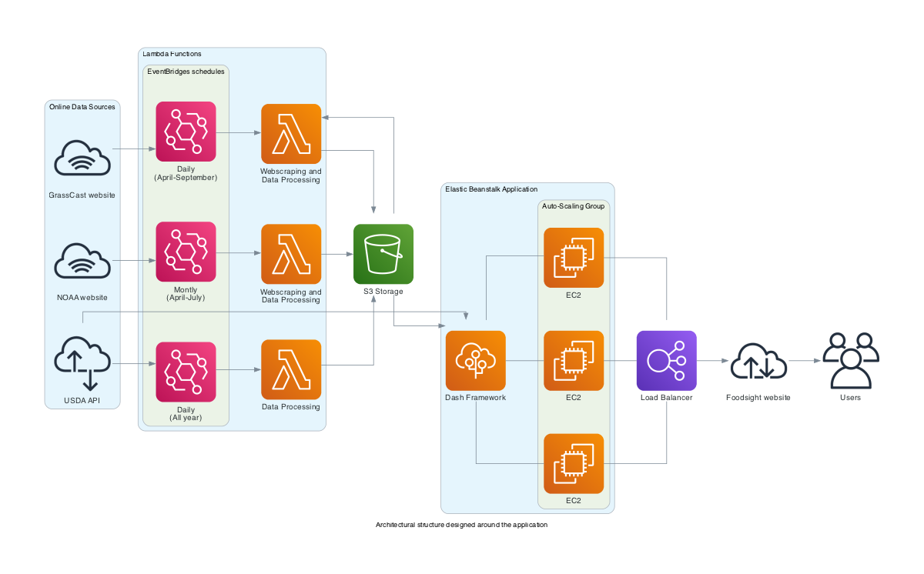Select the NOAA website cloud icon
924x574 pixels.
coord(82,260)
